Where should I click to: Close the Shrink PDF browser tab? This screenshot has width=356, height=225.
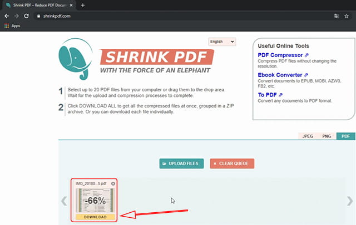point(71,5)
